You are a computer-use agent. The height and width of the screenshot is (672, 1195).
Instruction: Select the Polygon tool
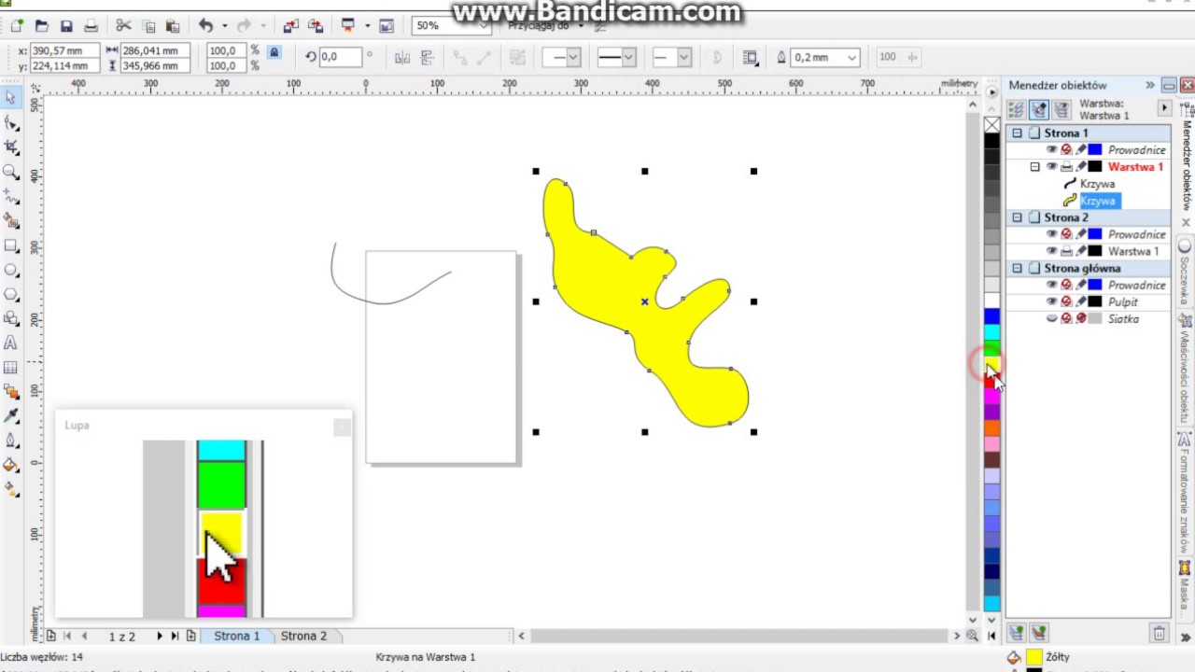coord(11,294)
